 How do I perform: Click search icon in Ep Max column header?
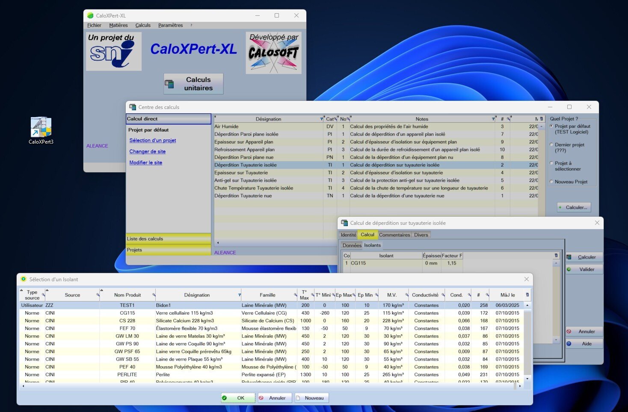pyautogui.click(x=354, y=295)
